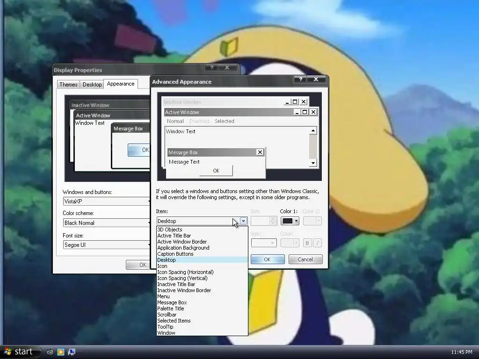The image size is (479, 359).
Task: Click first quick launch icon beside start
Action: tap(50, 352)
